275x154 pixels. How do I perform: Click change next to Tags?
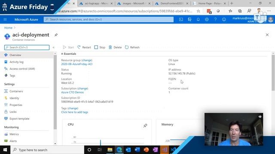(x=73, y=108)
